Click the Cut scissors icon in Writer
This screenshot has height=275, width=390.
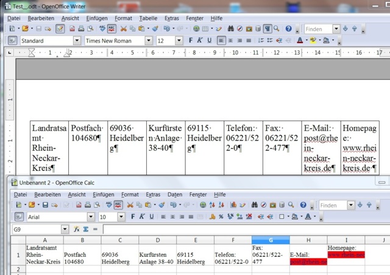pos(124,29)
